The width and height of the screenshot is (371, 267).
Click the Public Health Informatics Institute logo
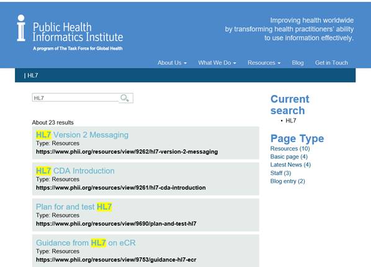[70, 32]
